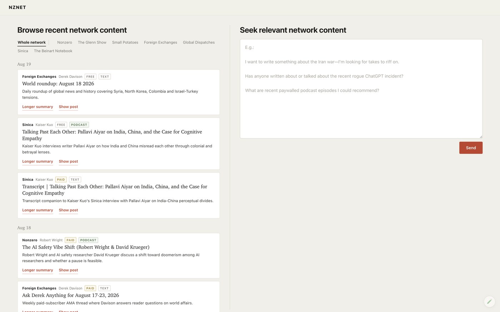Expand Longer summary for AI Safety Vibe Shift
This screenshot has height=312, width=500.
coord(37,270)
